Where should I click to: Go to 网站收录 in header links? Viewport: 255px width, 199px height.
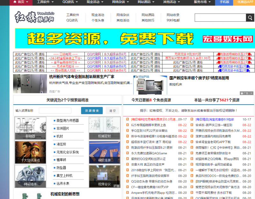[x=173, y=15]
